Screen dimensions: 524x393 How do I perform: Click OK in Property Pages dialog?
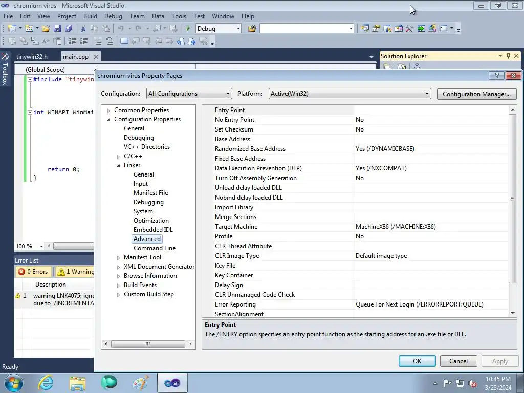tap(417, 361)
